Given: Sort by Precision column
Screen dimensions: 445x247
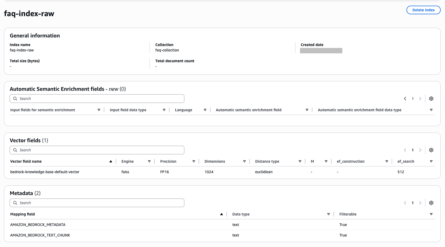Looking at the screenshot, I should 194,161.
